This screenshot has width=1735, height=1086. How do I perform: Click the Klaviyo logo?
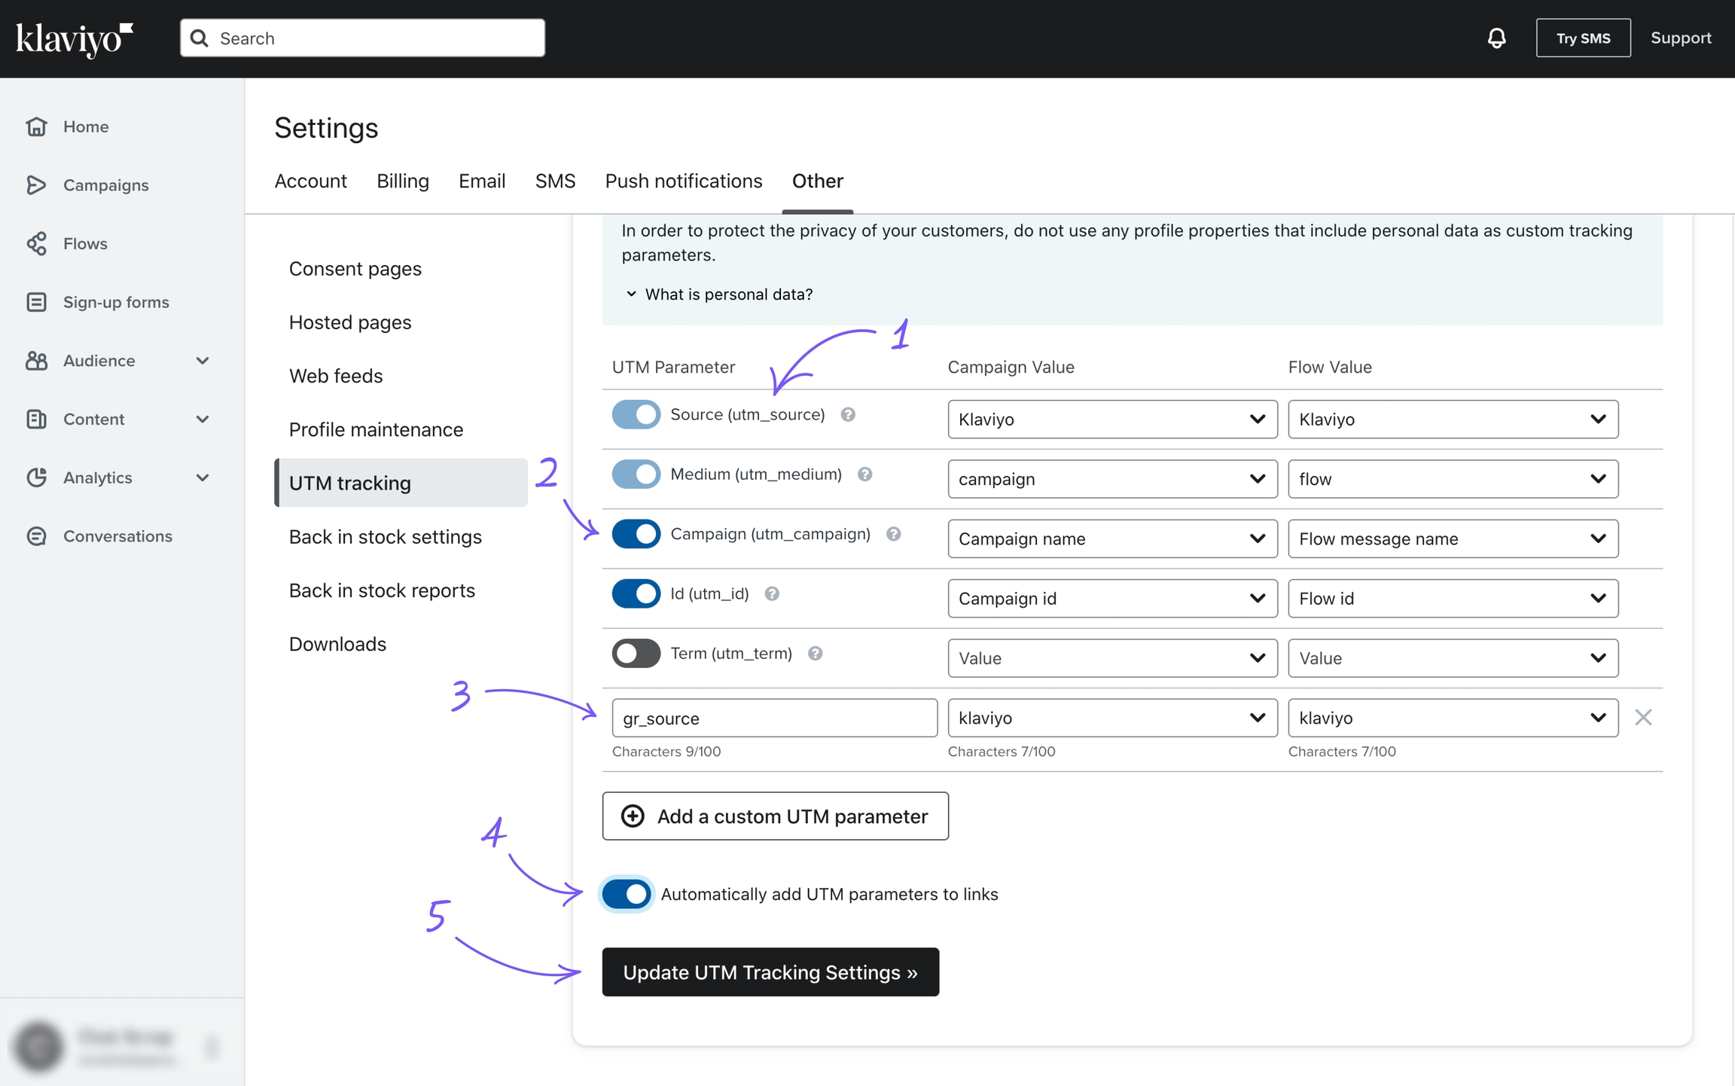click(x=74, y=38)
